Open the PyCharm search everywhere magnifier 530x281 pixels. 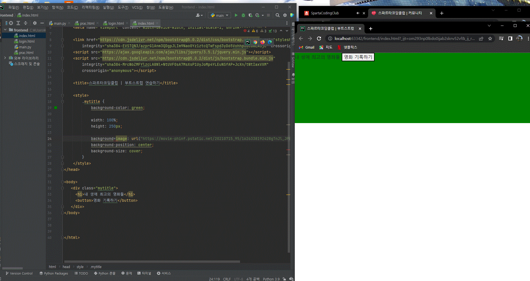278,15
